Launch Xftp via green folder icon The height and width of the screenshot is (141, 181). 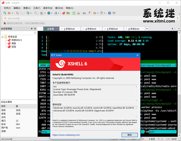(x=68, y=13)
